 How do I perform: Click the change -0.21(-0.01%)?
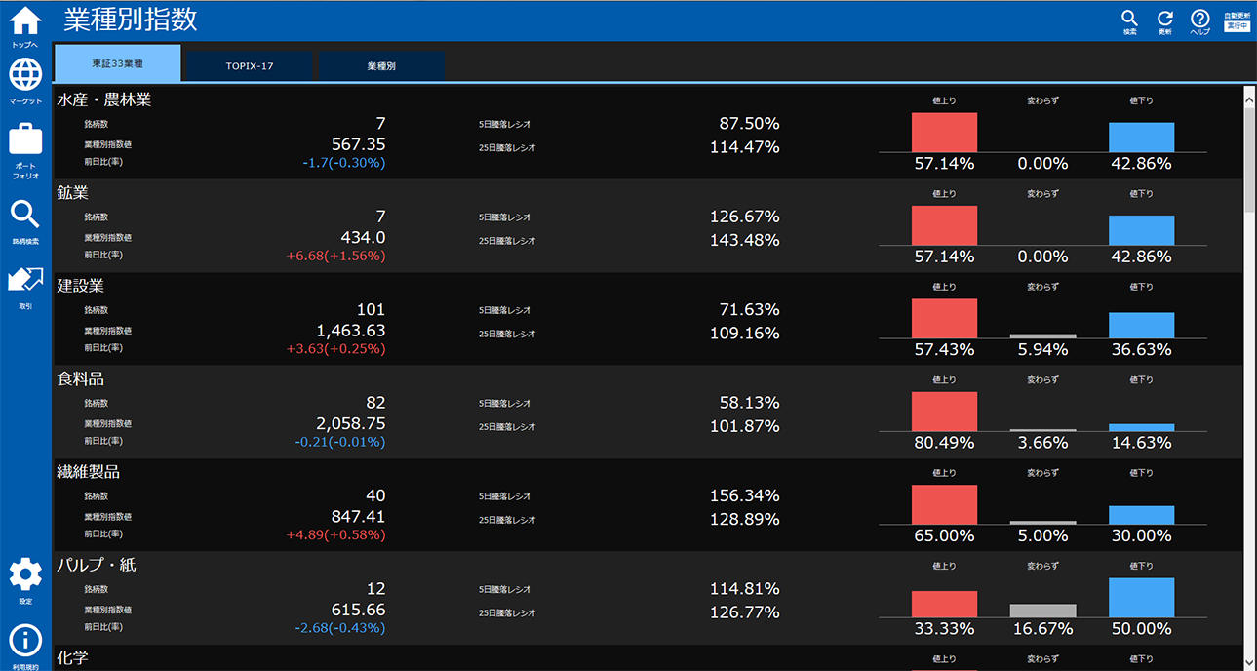tap(340, 442)
